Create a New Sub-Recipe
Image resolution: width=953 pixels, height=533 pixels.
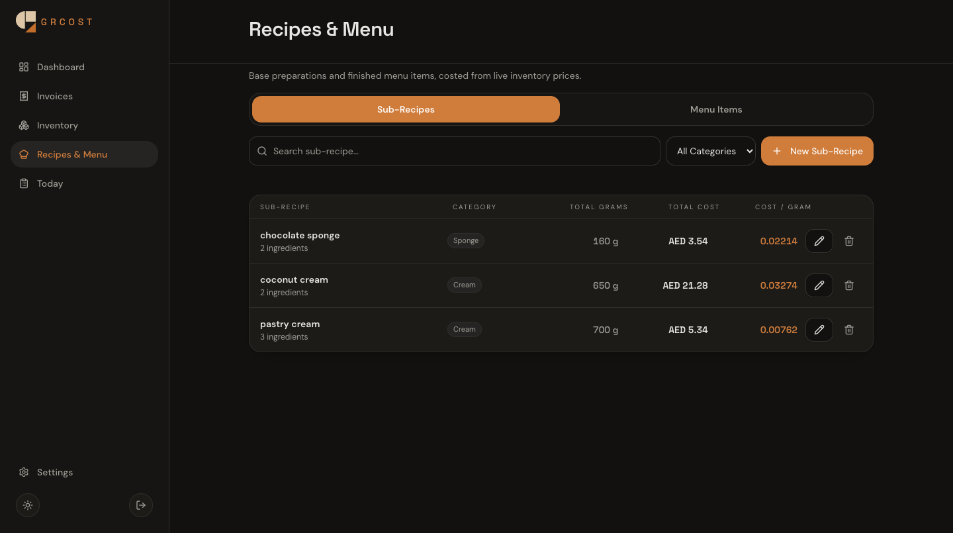pos(817,151)
